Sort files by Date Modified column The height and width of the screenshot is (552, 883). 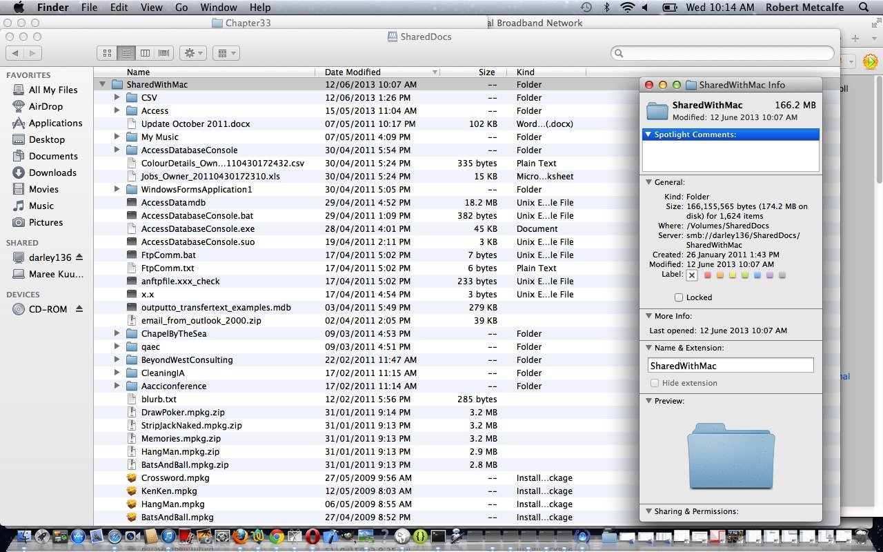point(353,72)
